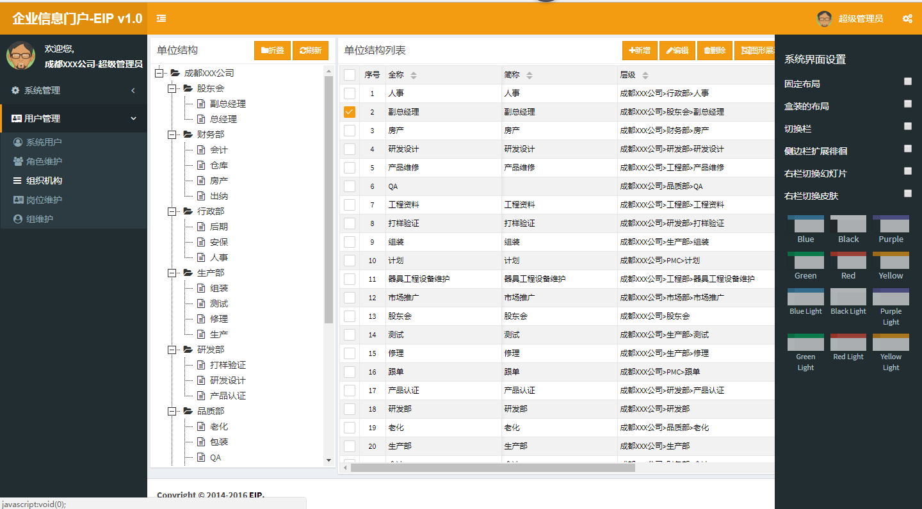
Task: Click the document icon beside 出纳 in tree
Action: tap(201, 196)
